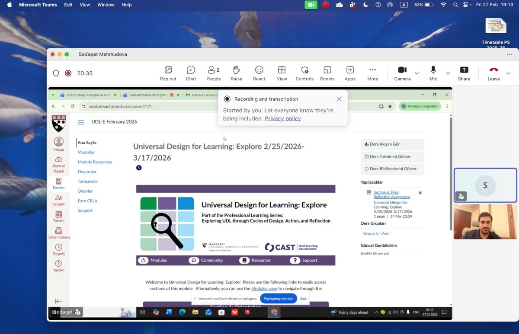Click Resources in the purple banner bar

click(256, 260)
